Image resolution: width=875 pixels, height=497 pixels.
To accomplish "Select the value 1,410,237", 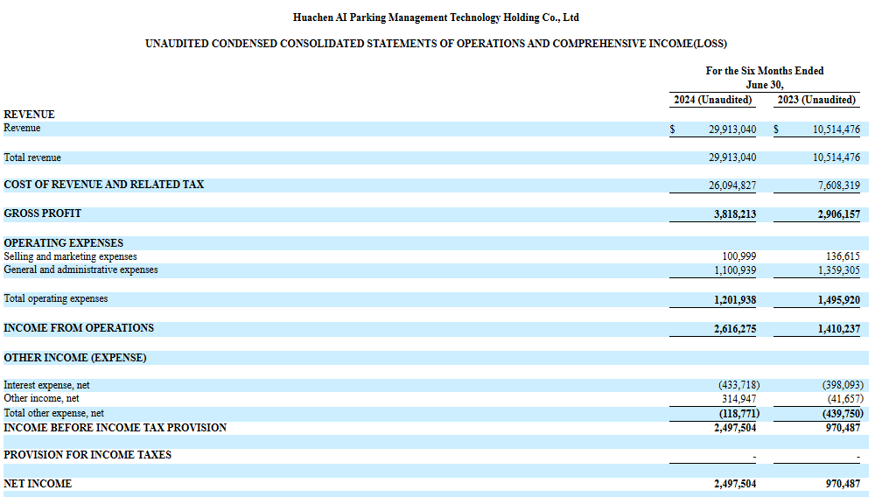I will pyautogui.click(x=839, y=329).
